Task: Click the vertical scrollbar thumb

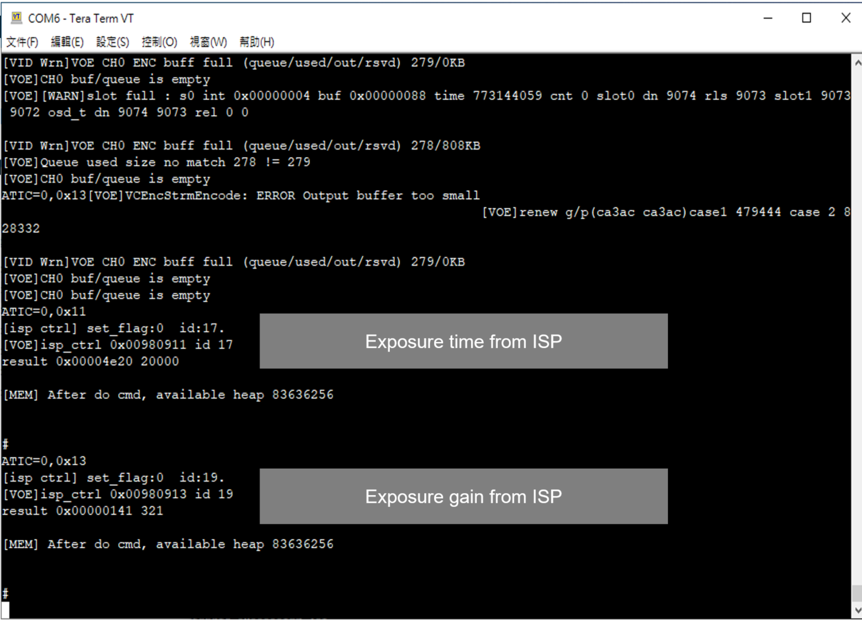Action: (857, 593)
